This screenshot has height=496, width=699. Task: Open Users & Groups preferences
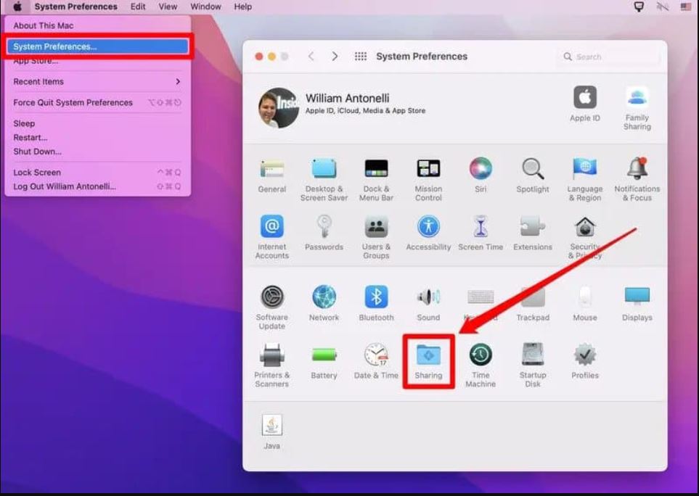tap(376, 237)
